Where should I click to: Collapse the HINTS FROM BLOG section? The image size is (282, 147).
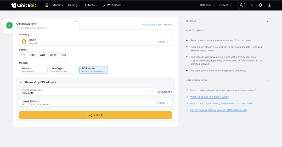pos(227,80)
